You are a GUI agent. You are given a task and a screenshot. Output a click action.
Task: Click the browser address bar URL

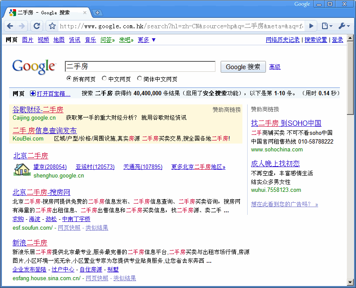181,26
